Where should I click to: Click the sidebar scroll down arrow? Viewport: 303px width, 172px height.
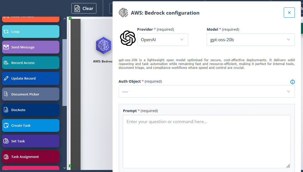65,168
